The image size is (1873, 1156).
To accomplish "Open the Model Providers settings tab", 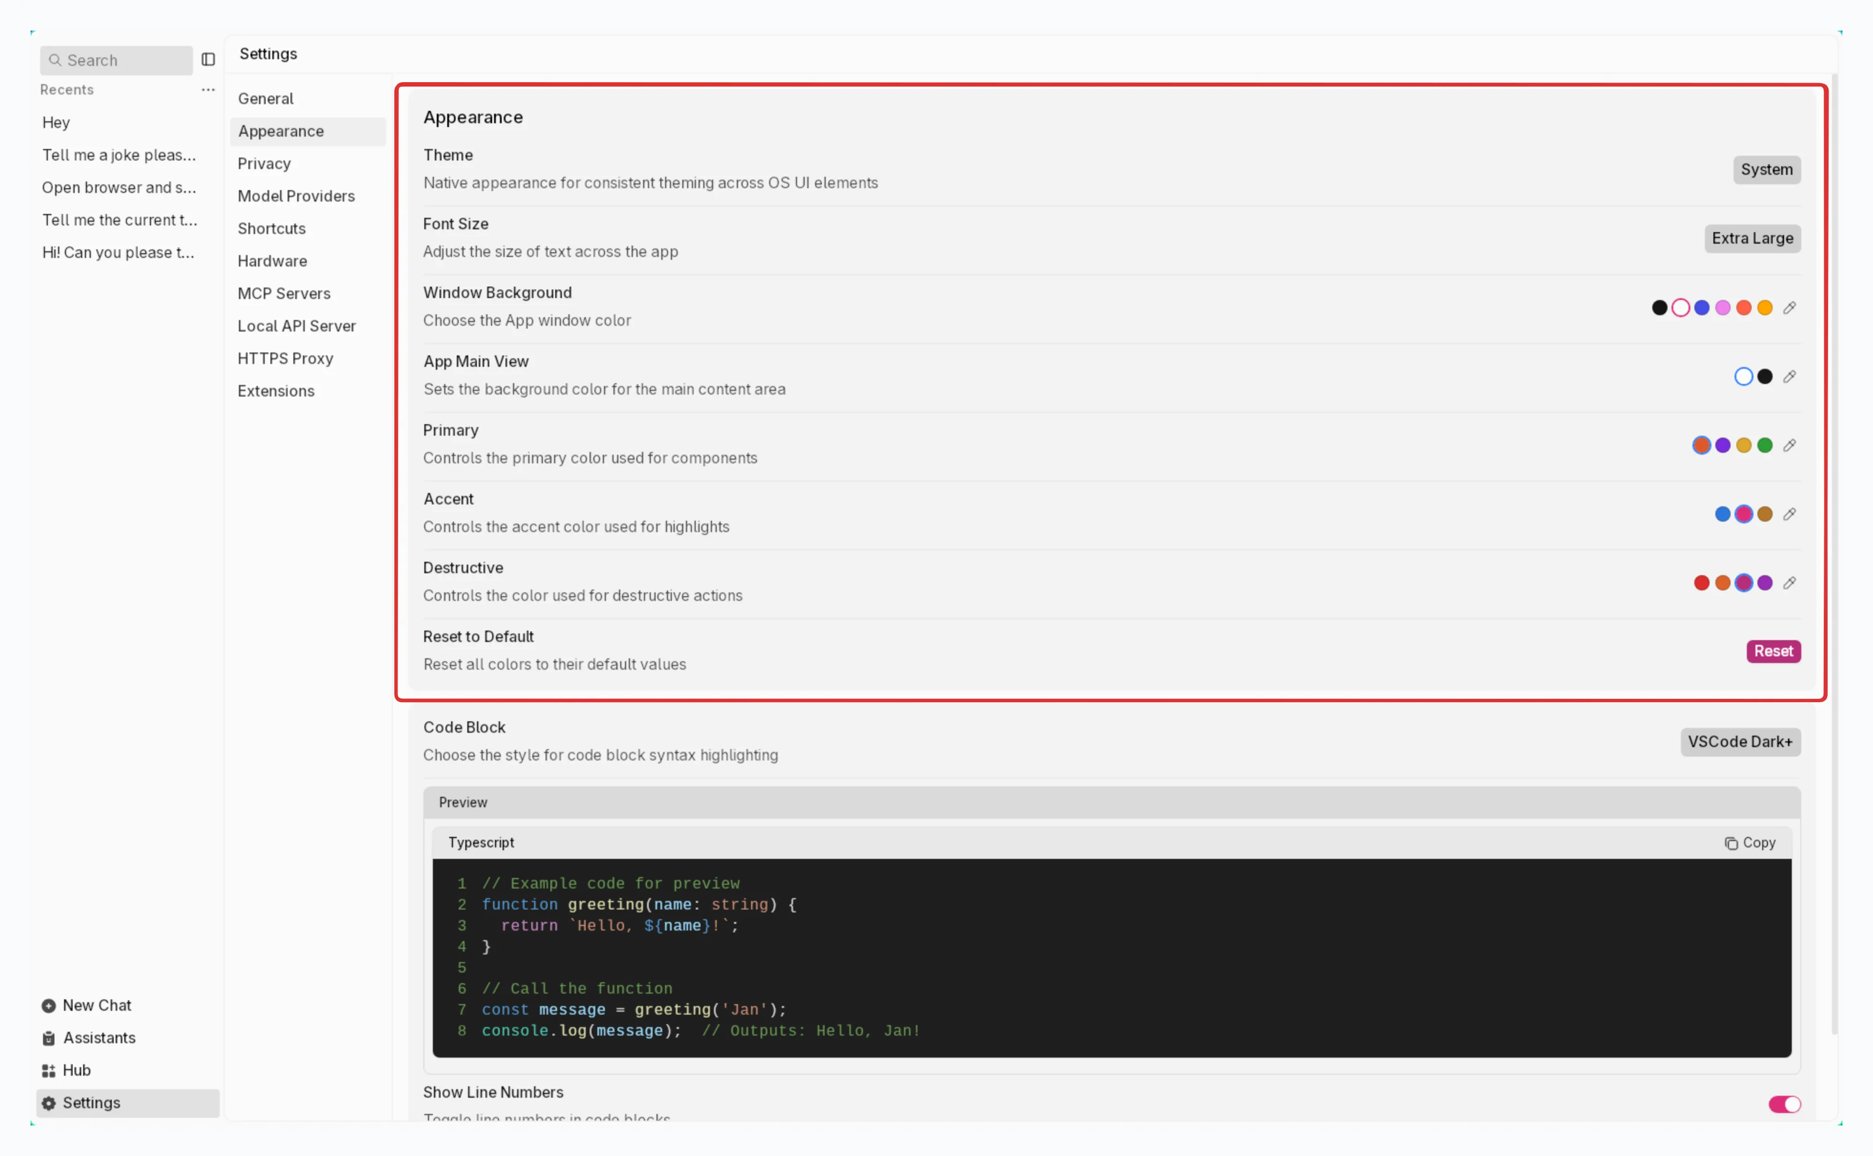I will click(x=296, y=196).
